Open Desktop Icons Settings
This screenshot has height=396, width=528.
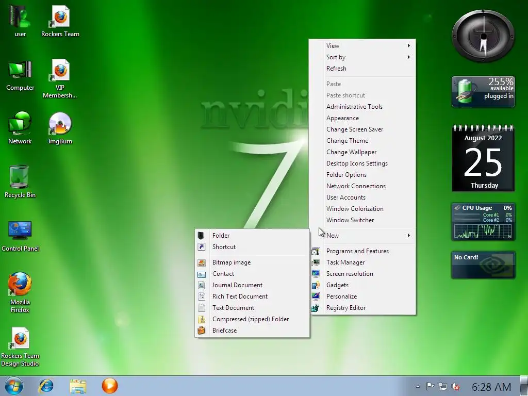[362, 163]
